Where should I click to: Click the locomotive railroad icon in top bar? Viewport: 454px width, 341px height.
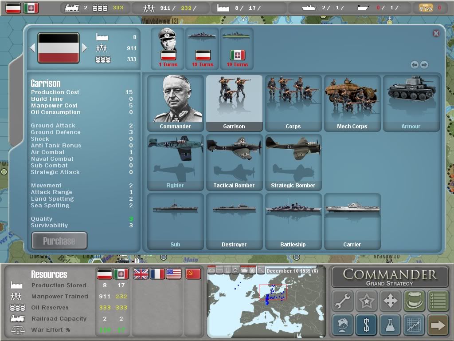click(x=72, y=8)
